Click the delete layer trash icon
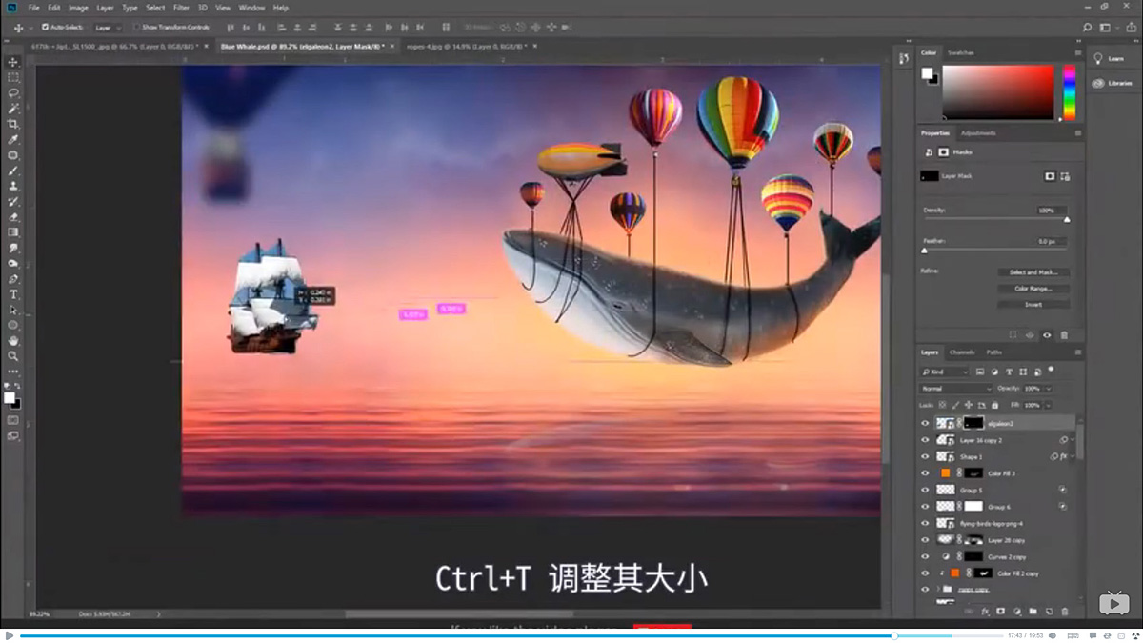1143x643 pixels. pos(1064,611)
